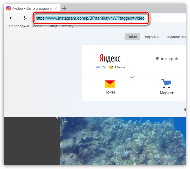The height and width of the screenshot is (169, 190).
Task: Open the Недавно закрытые tab
Action: tap(176, 37)
